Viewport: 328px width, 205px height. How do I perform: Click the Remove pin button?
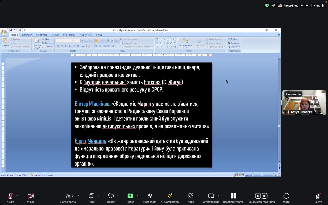tap(293, 94)
